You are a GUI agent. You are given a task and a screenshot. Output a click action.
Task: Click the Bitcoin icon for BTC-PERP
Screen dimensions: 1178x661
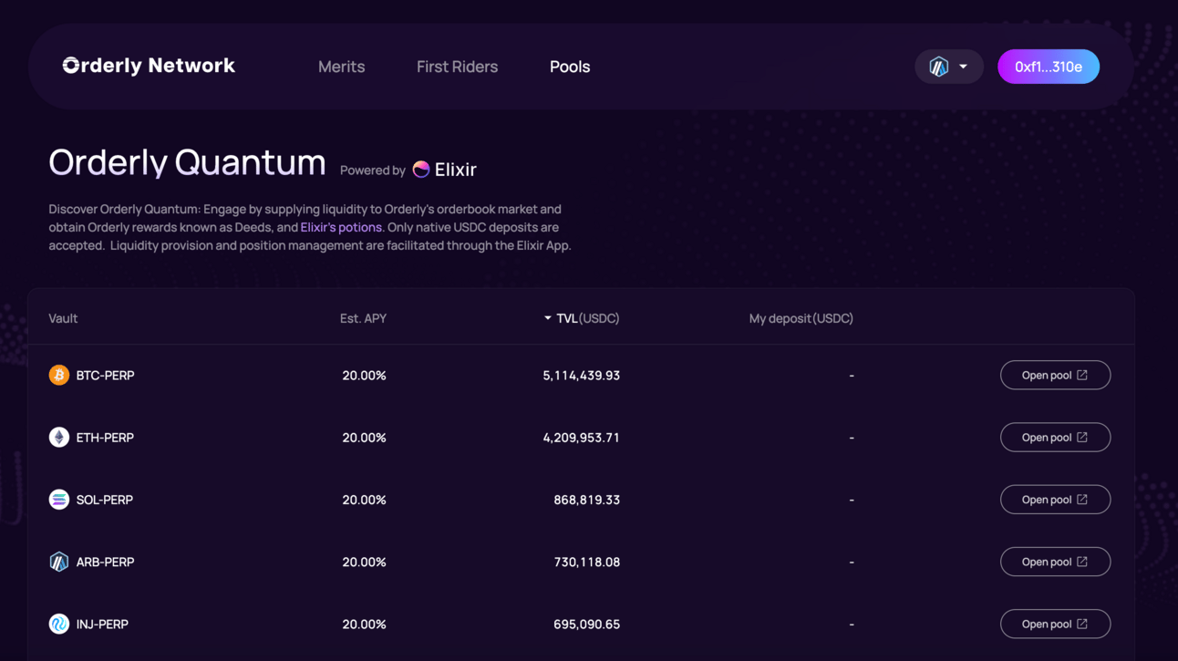[x=59, y=376]
